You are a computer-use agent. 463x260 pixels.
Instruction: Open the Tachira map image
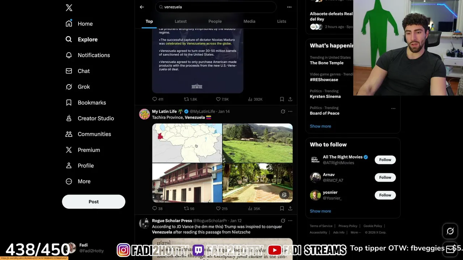(187, 143)
